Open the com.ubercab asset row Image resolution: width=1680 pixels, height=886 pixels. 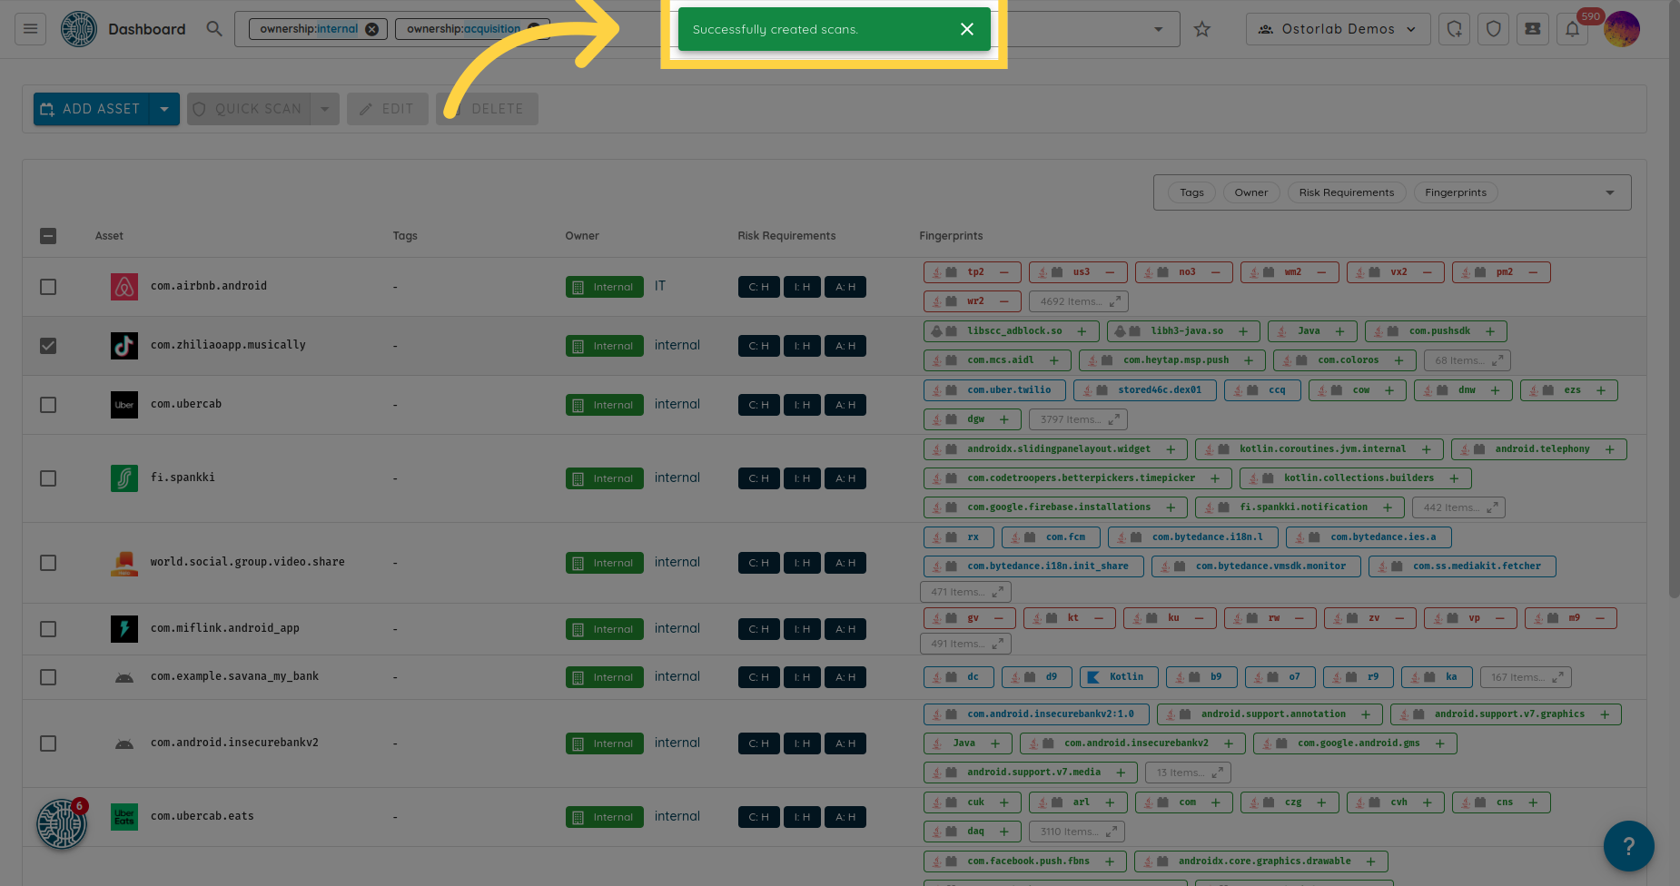coord(186,404)
